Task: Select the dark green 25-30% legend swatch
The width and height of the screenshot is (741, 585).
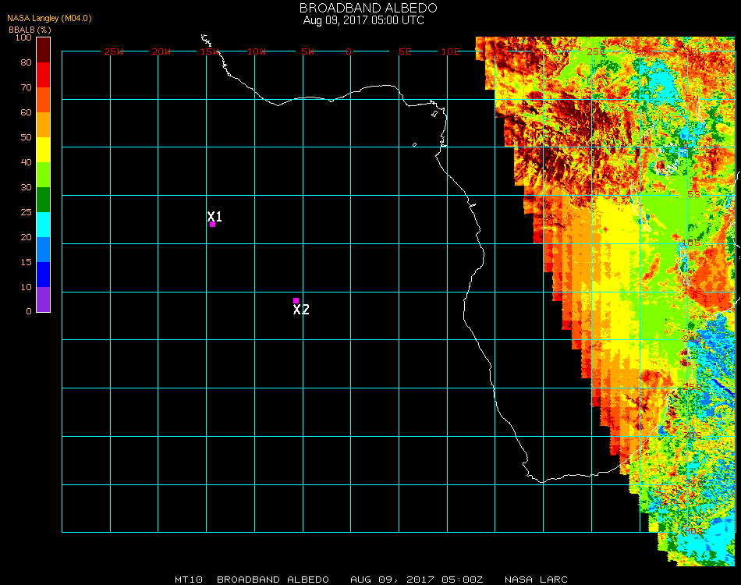Action: coord(44,200)
